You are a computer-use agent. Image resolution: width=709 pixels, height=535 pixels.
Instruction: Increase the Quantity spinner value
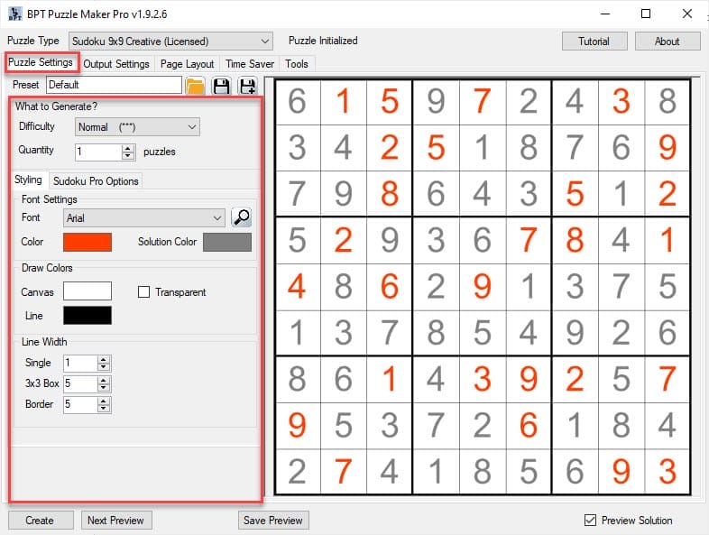(x=128, y=148)
